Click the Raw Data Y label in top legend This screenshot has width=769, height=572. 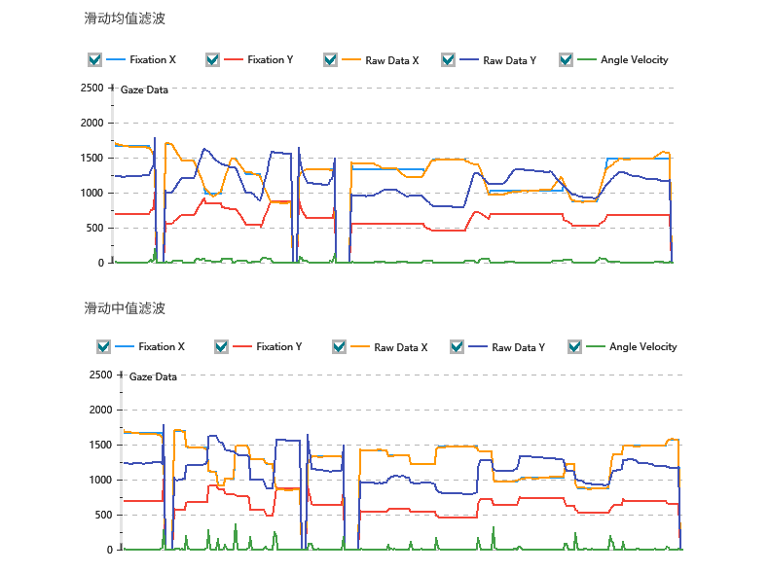point(509,60)
